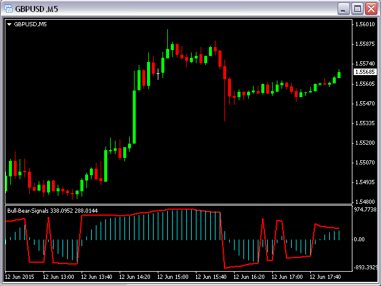The image size is (381, 286).
Task: Select the 12 Jun 13:00 time marker
Action: point(58,277)
